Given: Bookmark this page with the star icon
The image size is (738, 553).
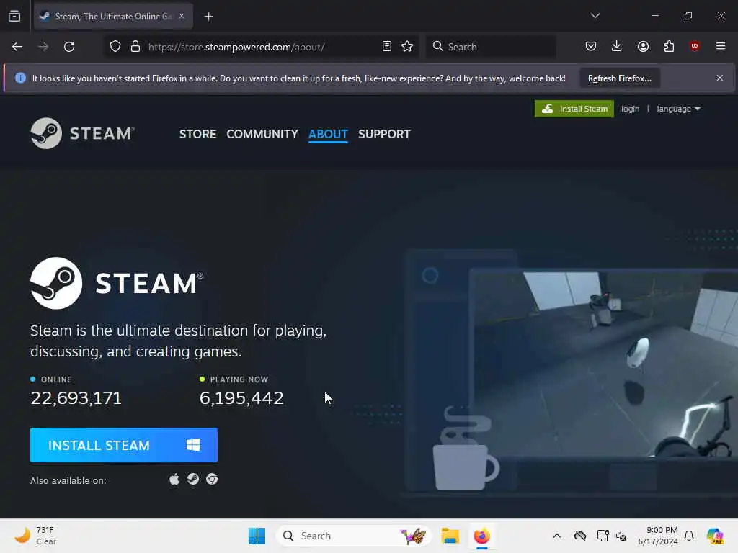Looking at the screenshot, I should [x=407, y=47].
